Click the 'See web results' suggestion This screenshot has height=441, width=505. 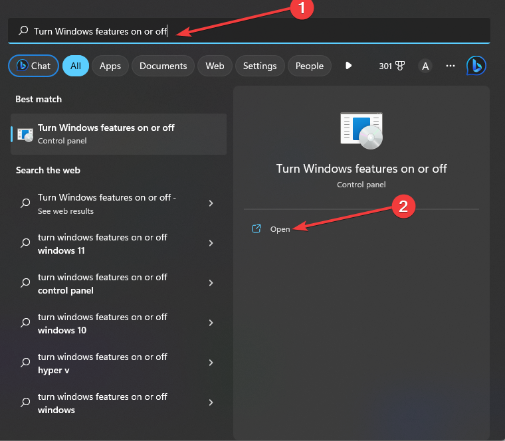pos(106,203)
